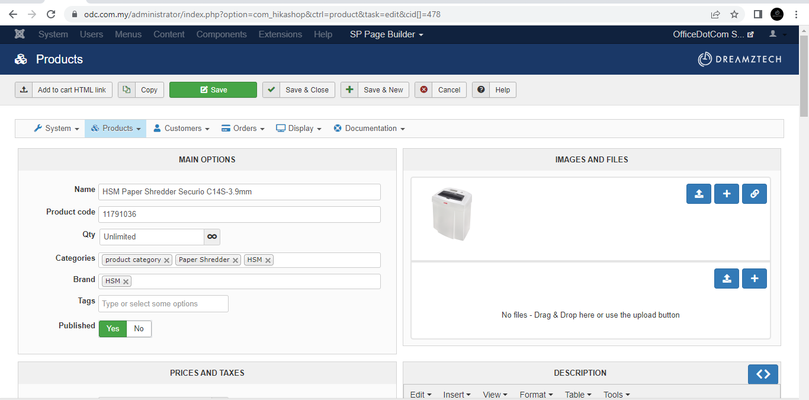Click the Qty Unlimited field

152,236
